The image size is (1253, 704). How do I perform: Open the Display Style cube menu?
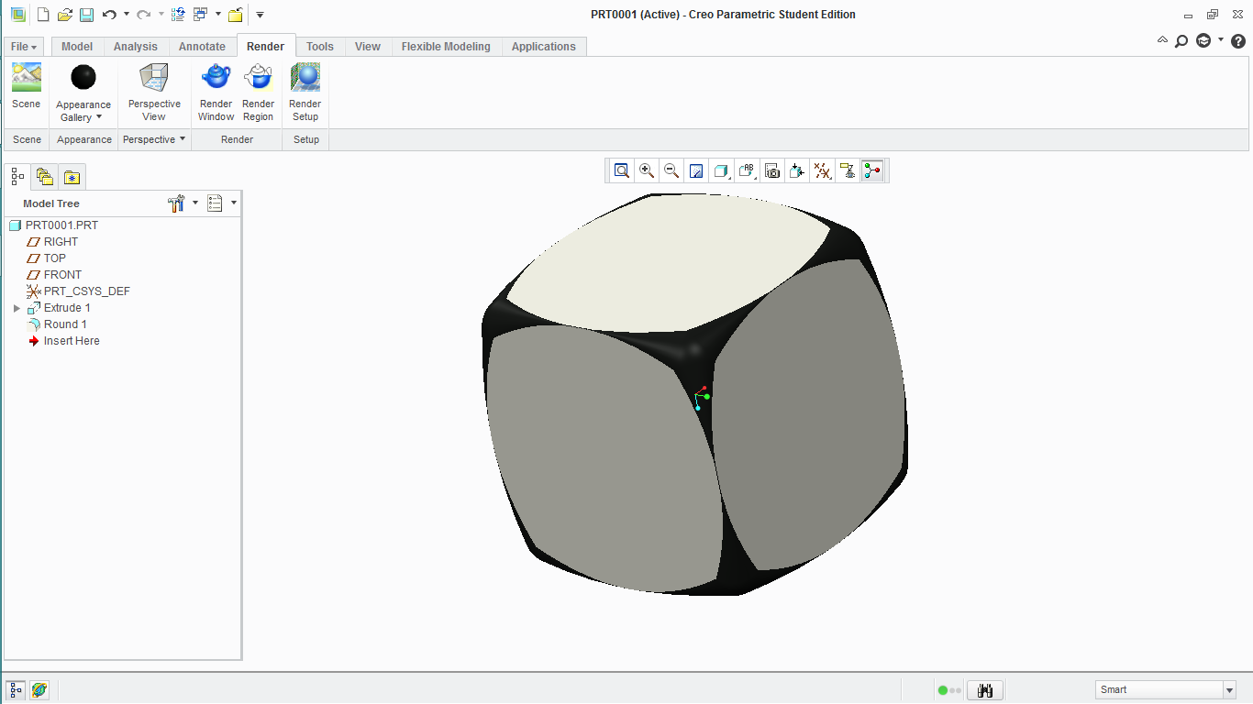coord(722,170)
